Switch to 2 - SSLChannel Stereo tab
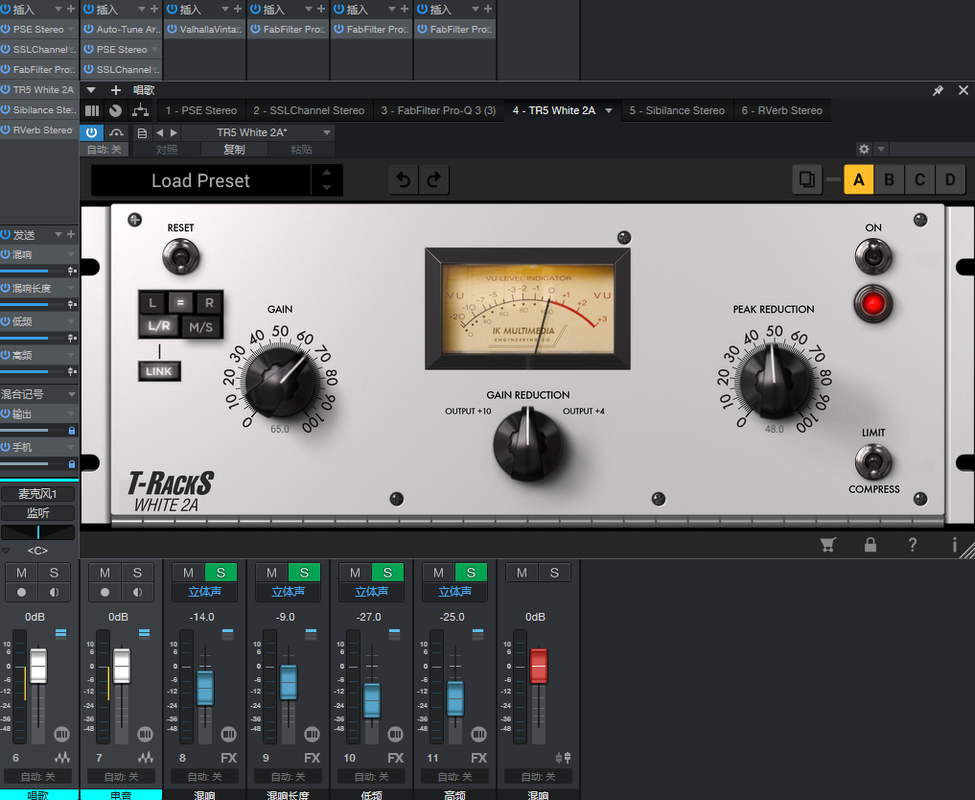 [309, 110]
